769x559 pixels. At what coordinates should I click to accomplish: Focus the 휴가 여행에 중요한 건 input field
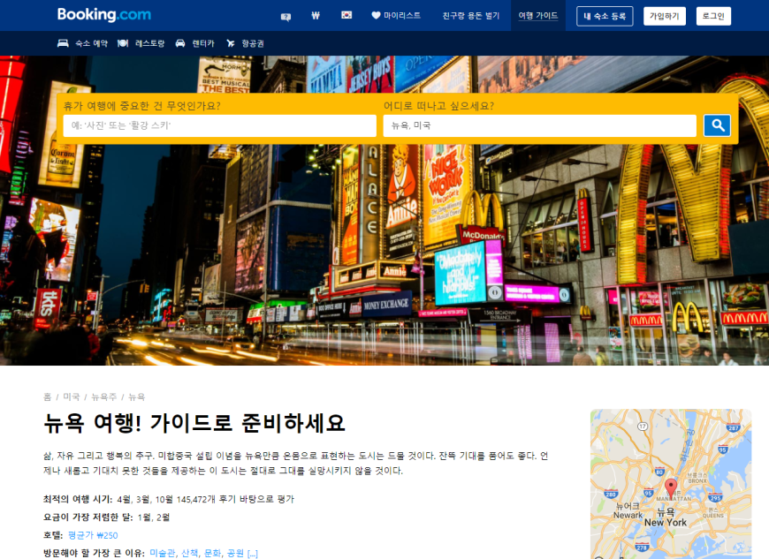(220, 126)
